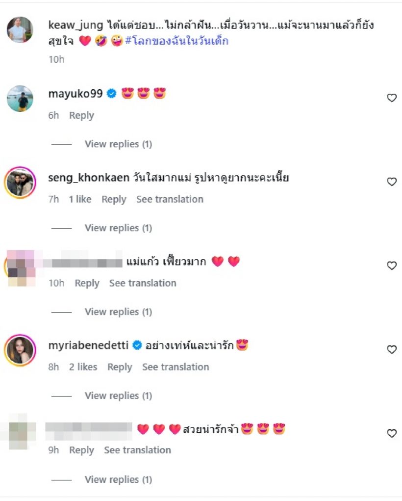The width and height of the screenshot is (402, 501).
Task: View the 2 likes on myriabenedetti's comment
Action: coord(83,367)
